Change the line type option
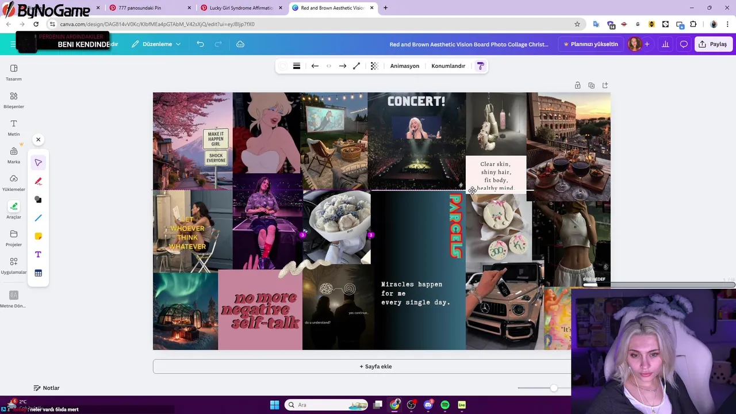The image size is (736, 414). tap(356, 66)
